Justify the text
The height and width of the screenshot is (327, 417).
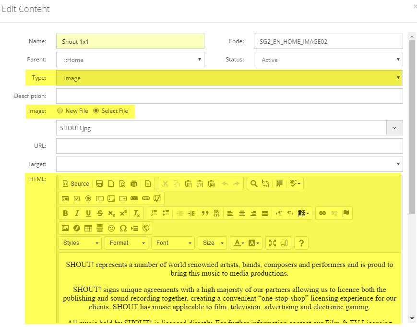(x=265, y=213)
